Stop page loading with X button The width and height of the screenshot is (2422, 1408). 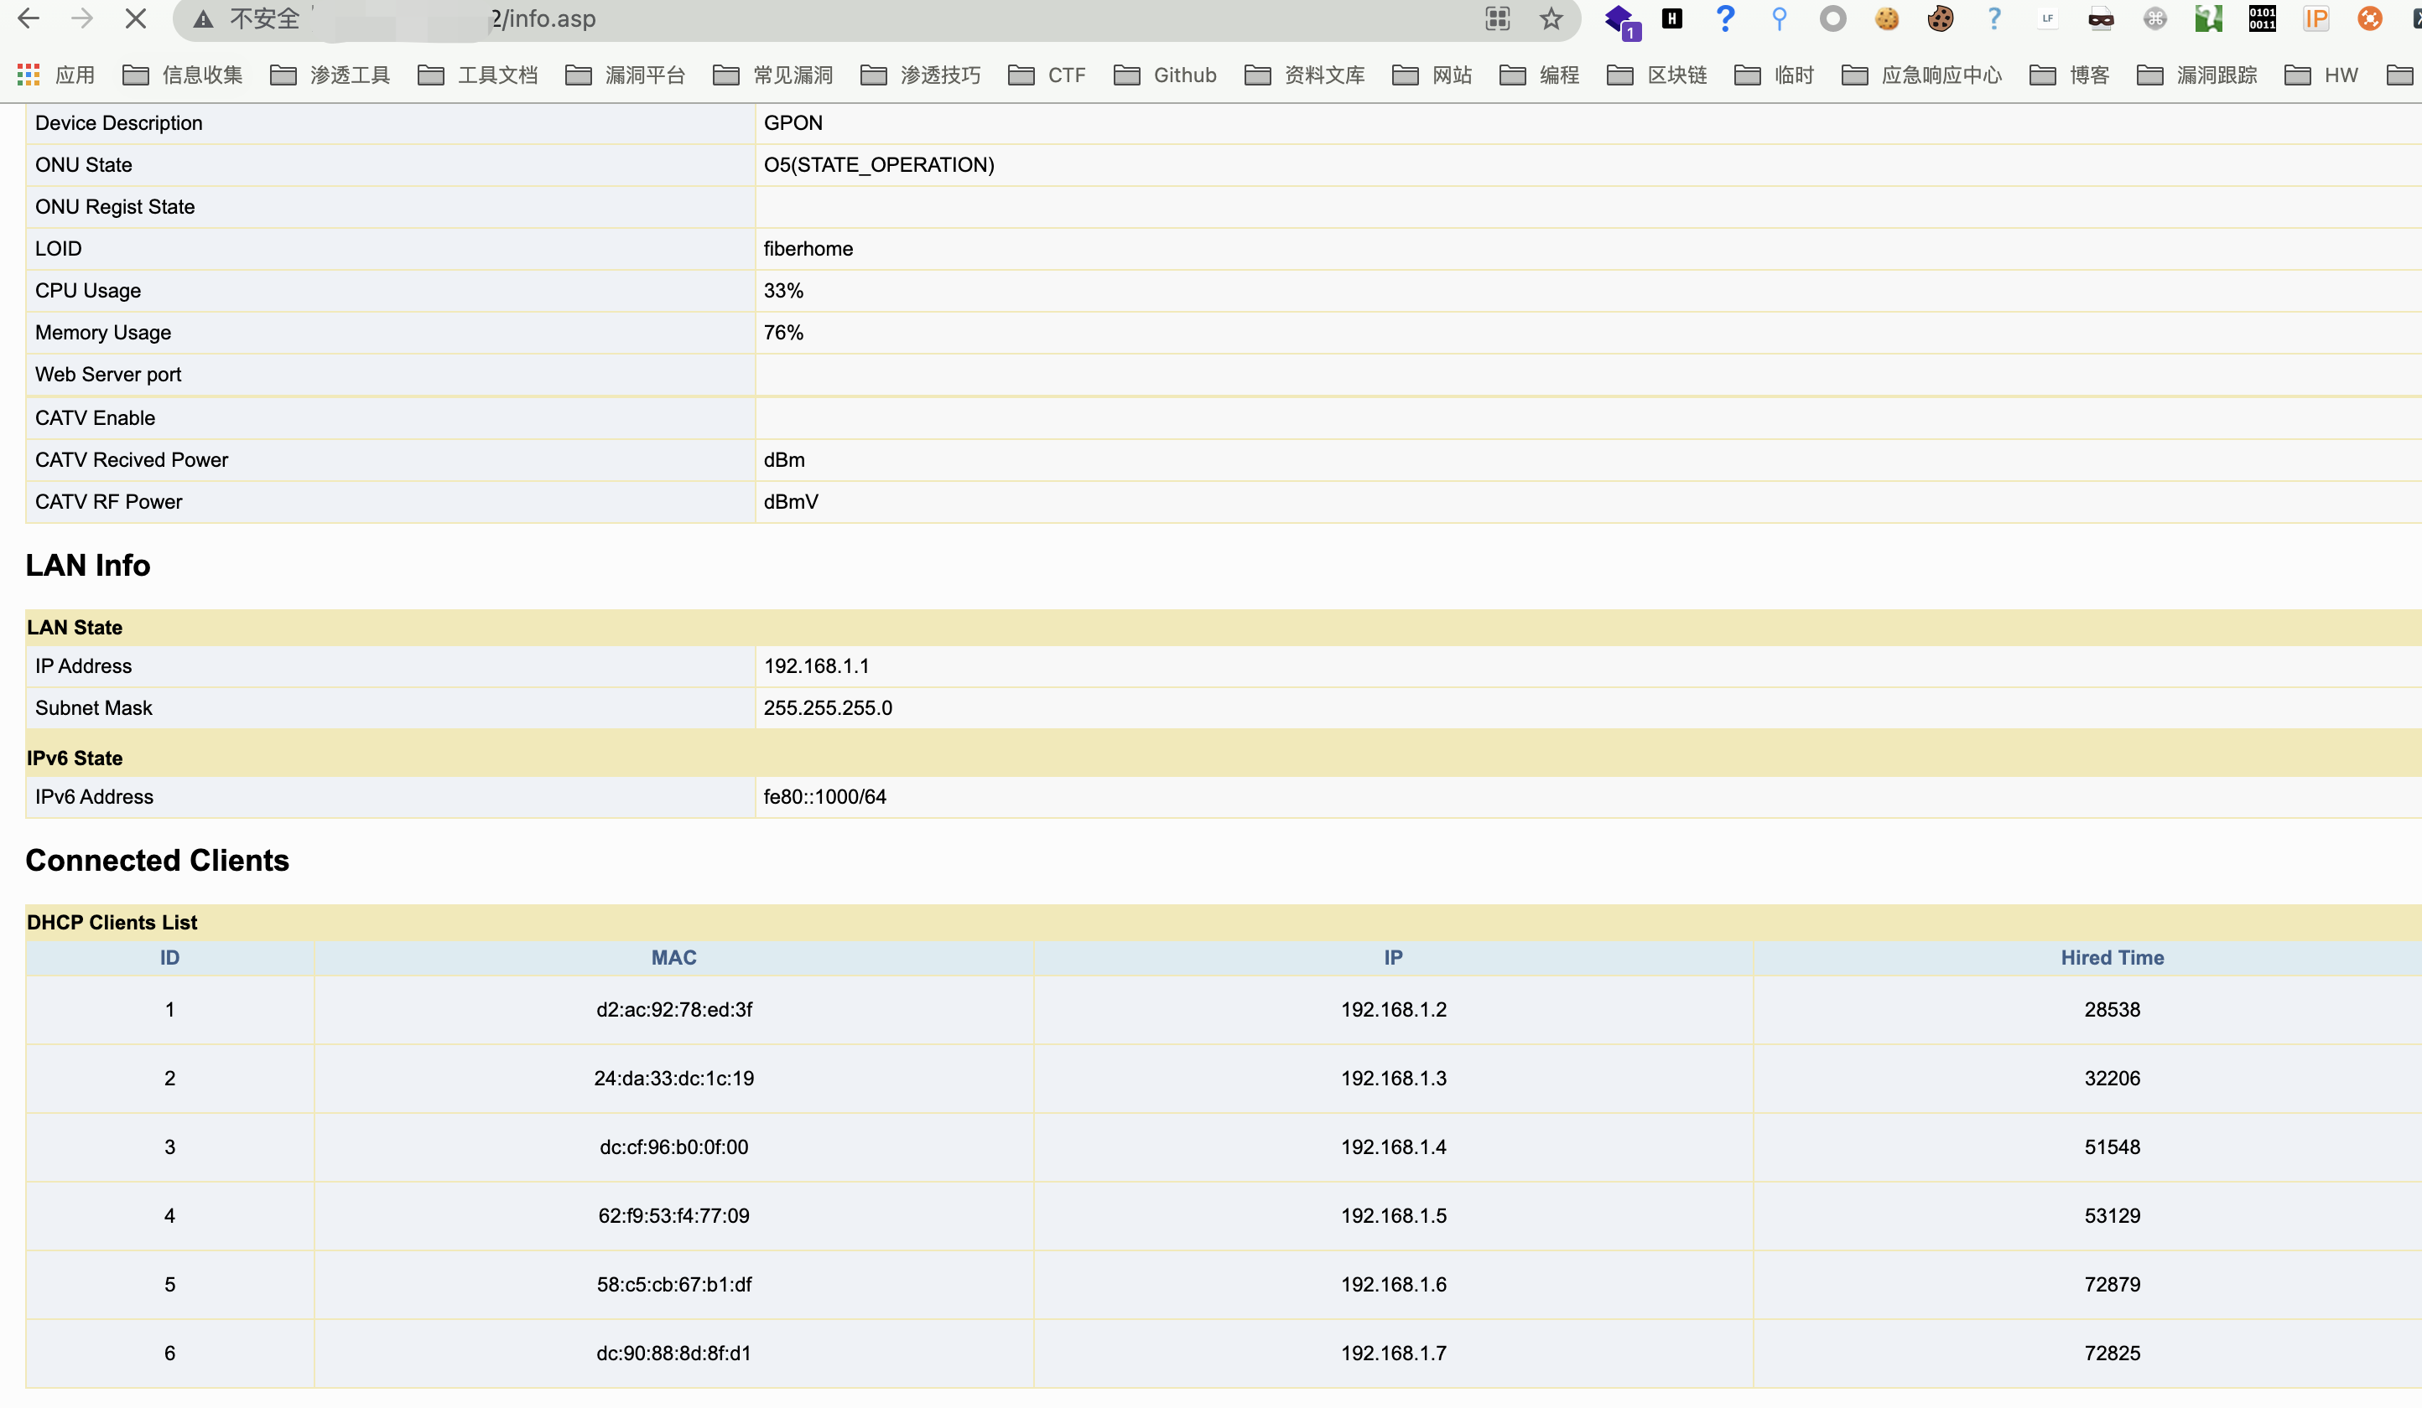pos(136,19)
